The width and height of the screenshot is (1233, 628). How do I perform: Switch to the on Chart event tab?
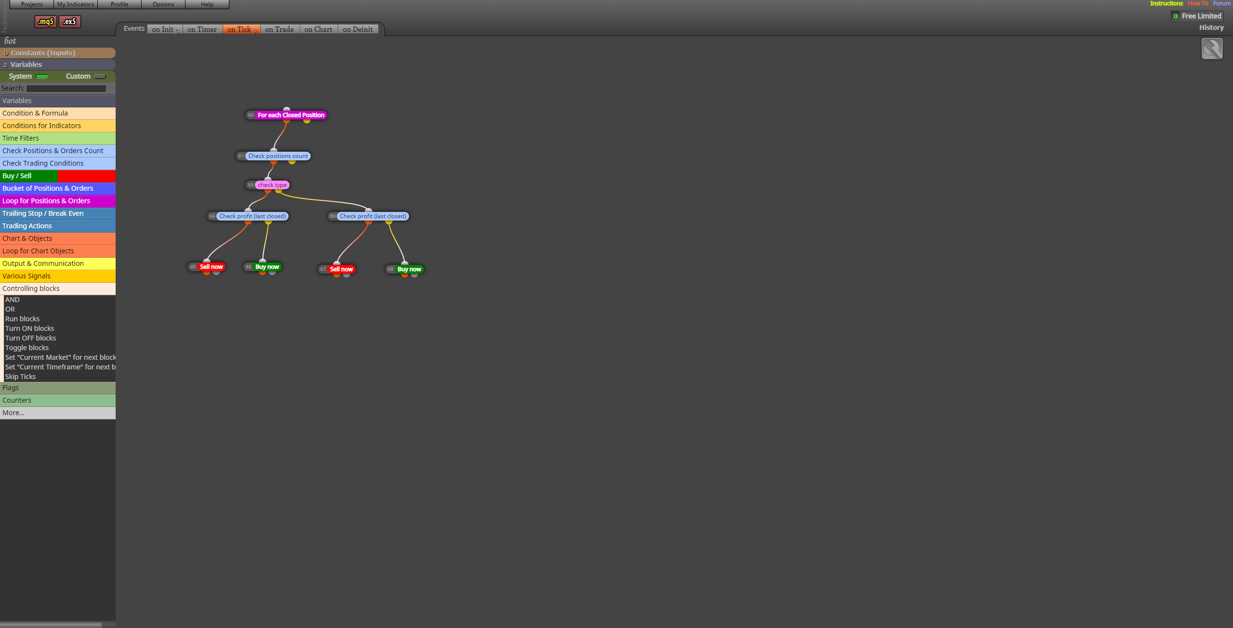[318, 29]
